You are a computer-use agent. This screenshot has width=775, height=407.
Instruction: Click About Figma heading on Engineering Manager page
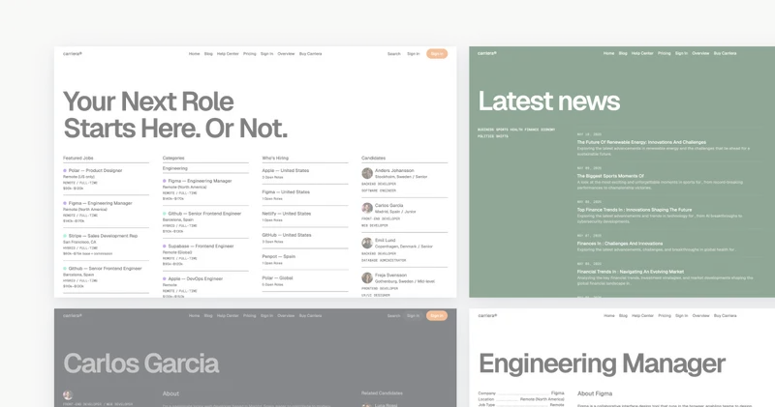(595, 393)
